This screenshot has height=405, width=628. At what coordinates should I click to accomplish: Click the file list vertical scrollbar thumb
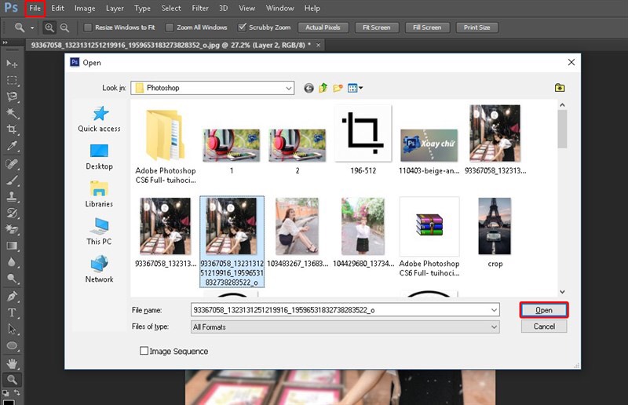pos(562,129)
